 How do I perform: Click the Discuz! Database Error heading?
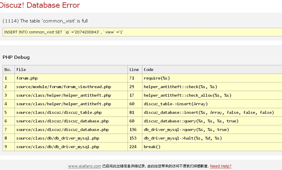pyautogui.click(x=40, y=5)
